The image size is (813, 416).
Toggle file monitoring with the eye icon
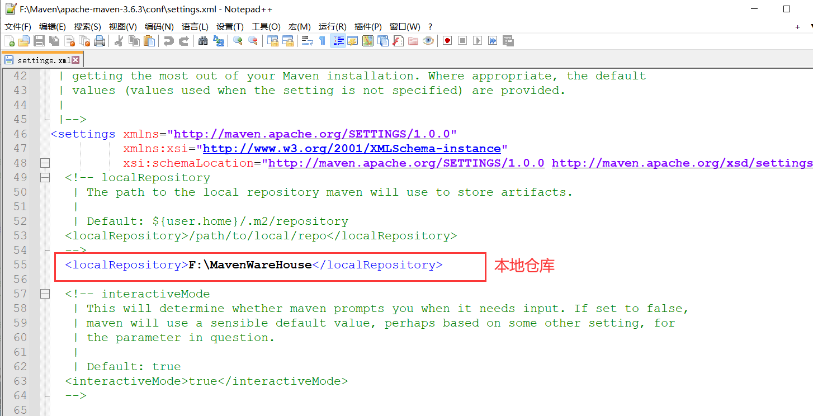[x=428, y=41]
